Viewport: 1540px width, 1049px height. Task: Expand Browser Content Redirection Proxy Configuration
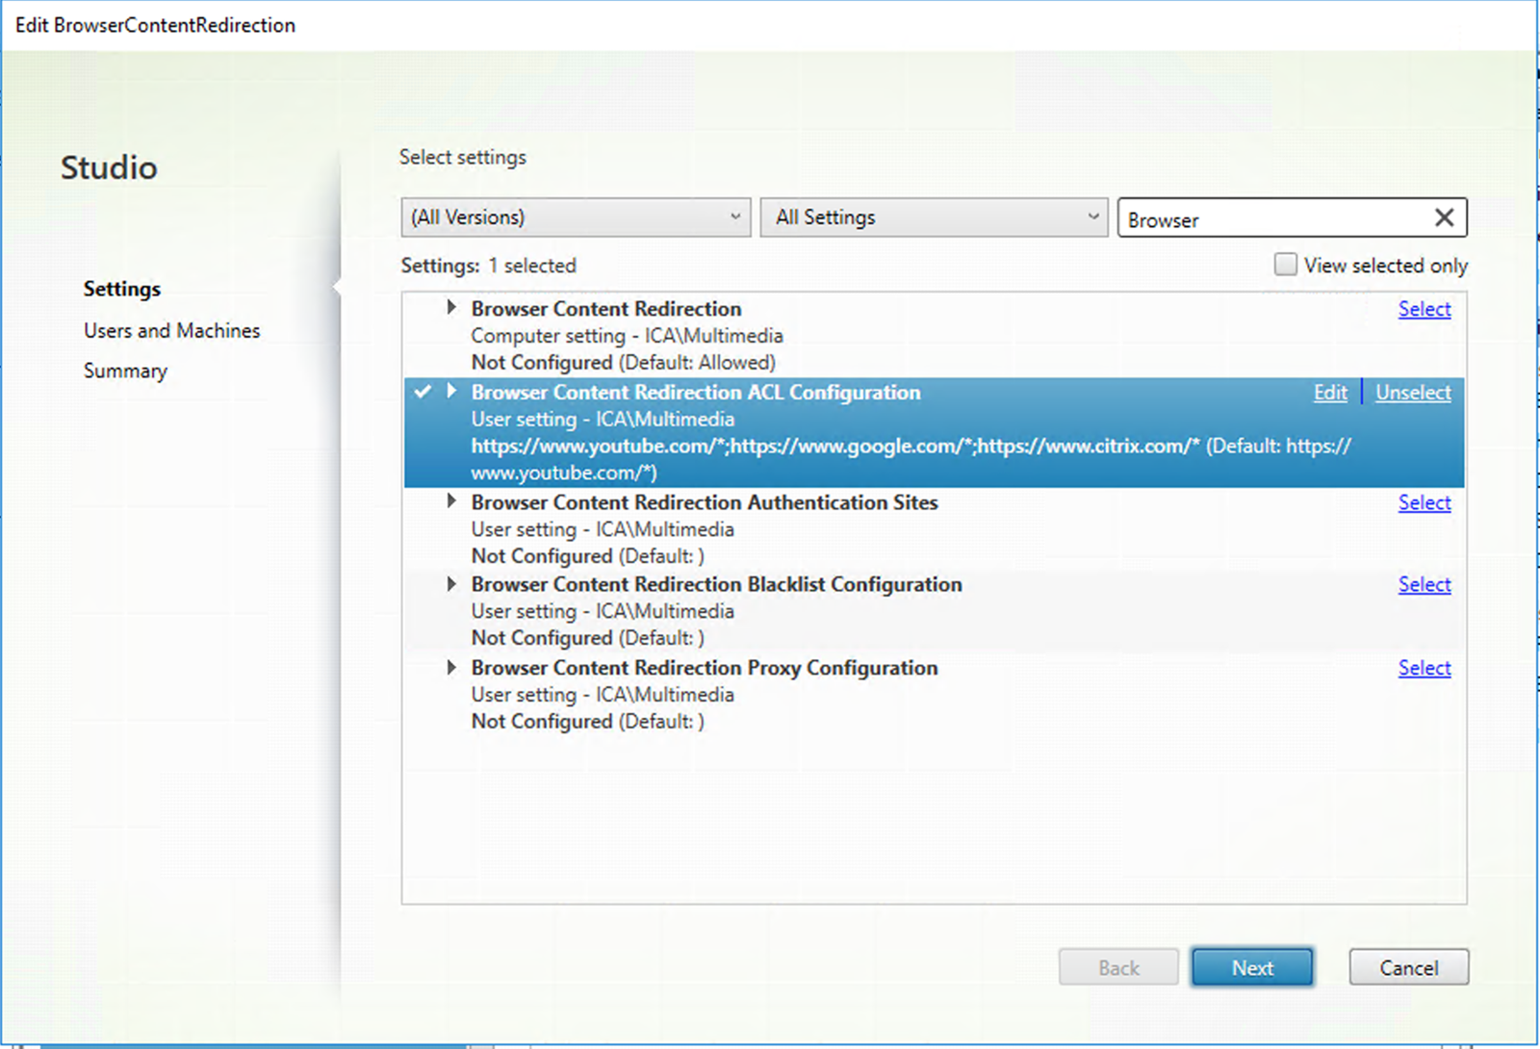(x=451, y=667)
